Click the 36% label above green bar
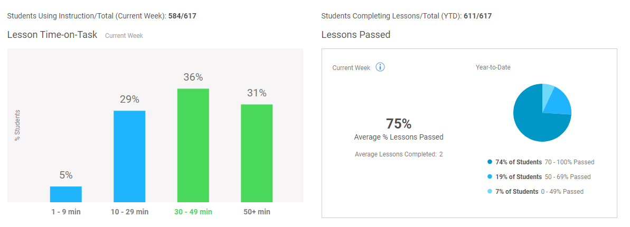 pyautogui.click(x=193, y=77)
